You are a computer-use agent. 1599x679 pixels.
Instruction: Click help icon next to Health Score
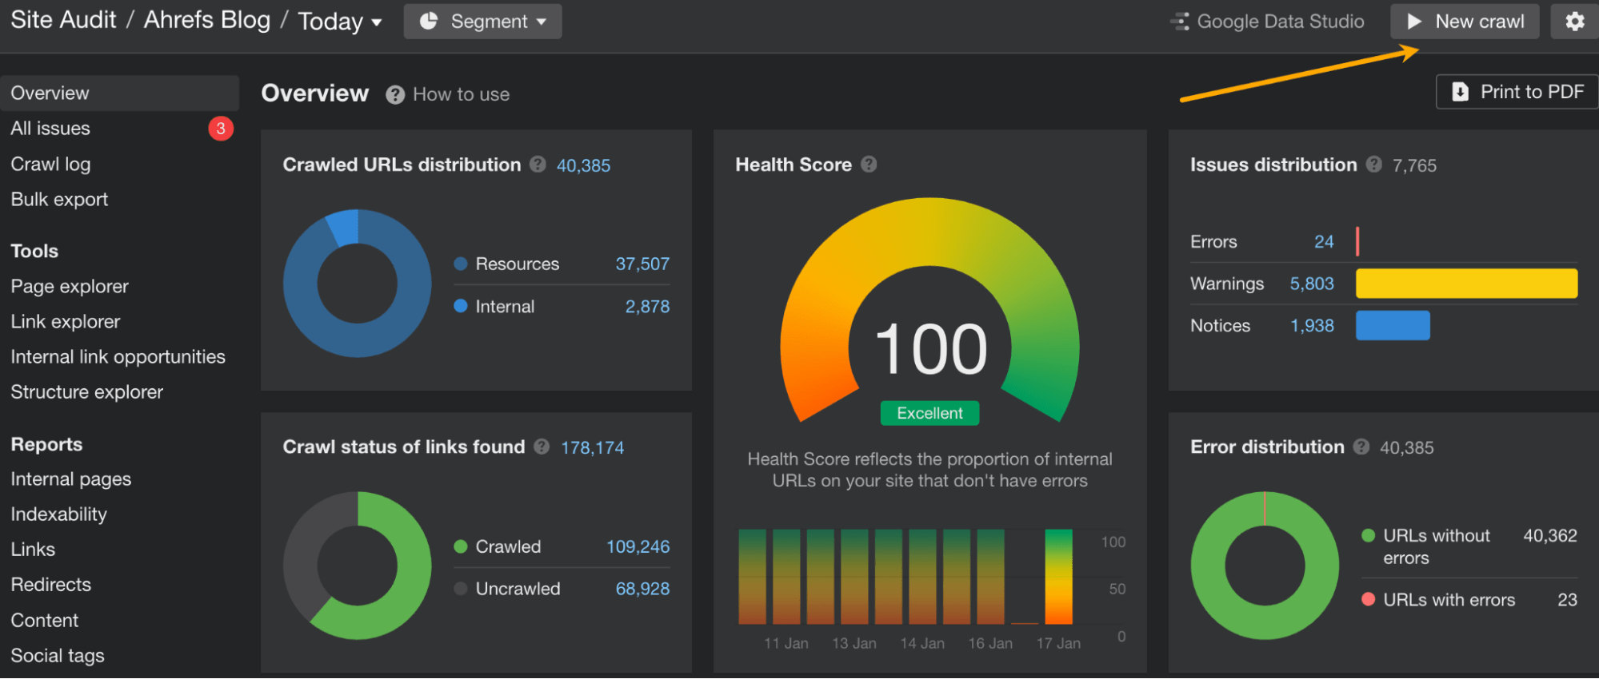point(869,165)
